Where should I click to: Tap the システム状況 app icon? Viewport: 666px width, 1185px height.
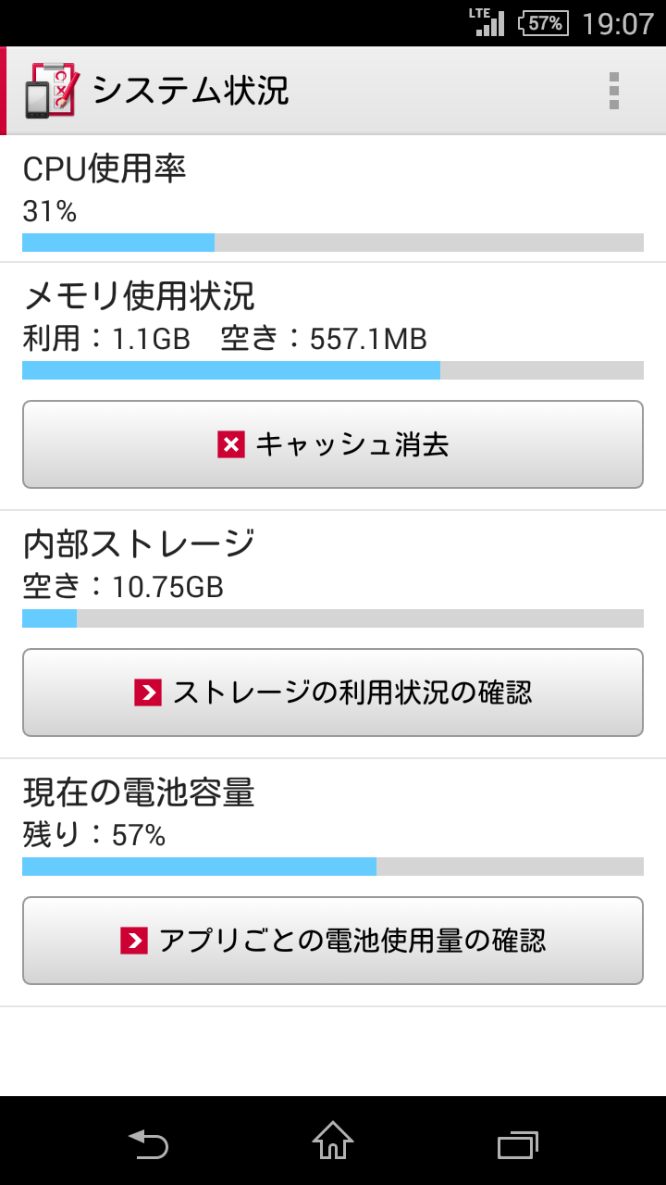(52, 91)
